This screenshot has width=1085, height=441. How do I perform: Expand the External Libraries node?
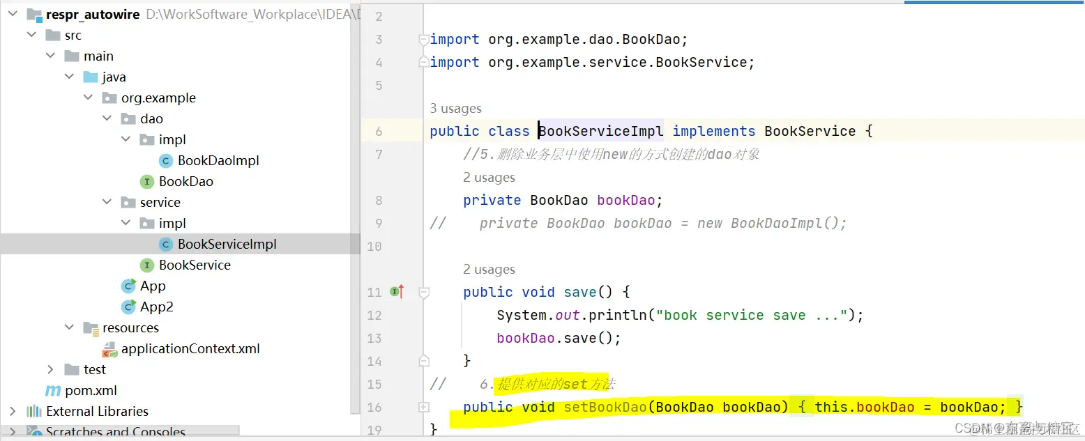13,411
